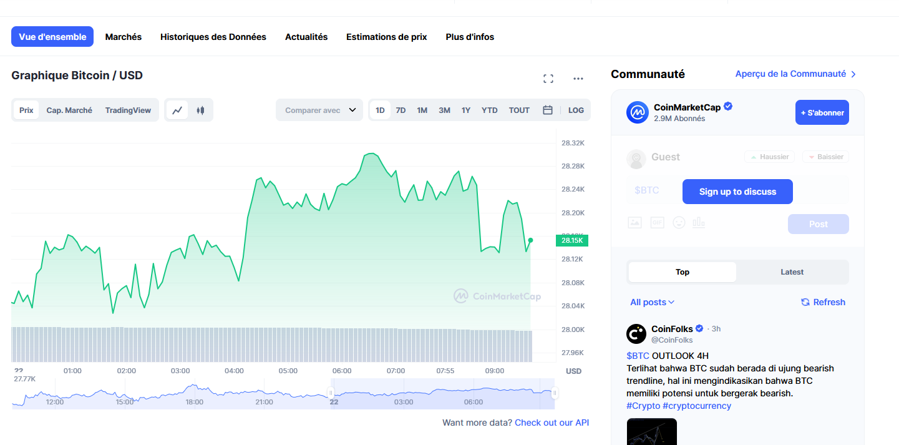Image resolution: width=899 pixels, height=445 pixels.
Task: Switch to Latest posts tab
Action: [792, 272]
